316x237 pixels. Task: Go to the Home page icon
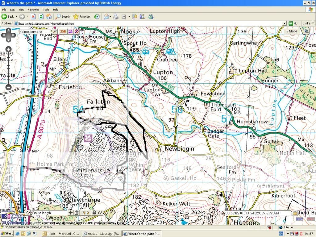click(49, 17)
